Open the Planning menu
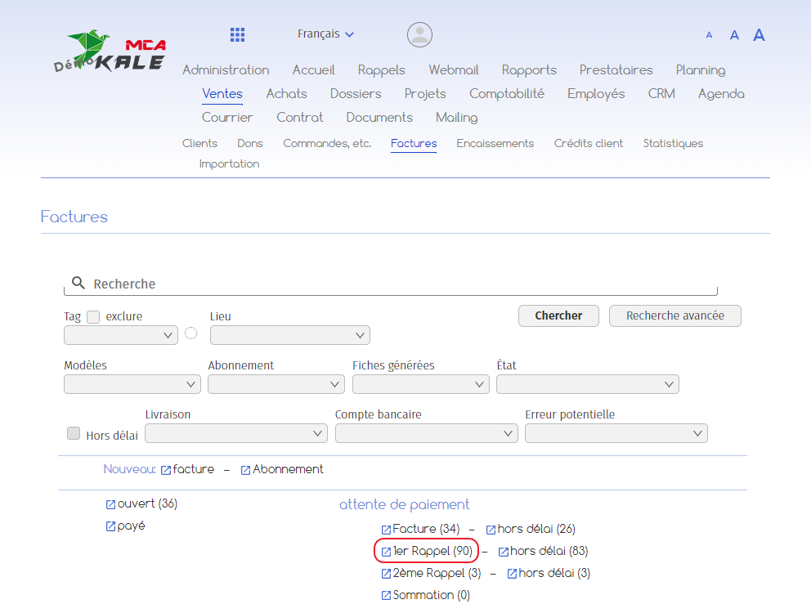Screen dimensions: 811x613 (701, 69)
